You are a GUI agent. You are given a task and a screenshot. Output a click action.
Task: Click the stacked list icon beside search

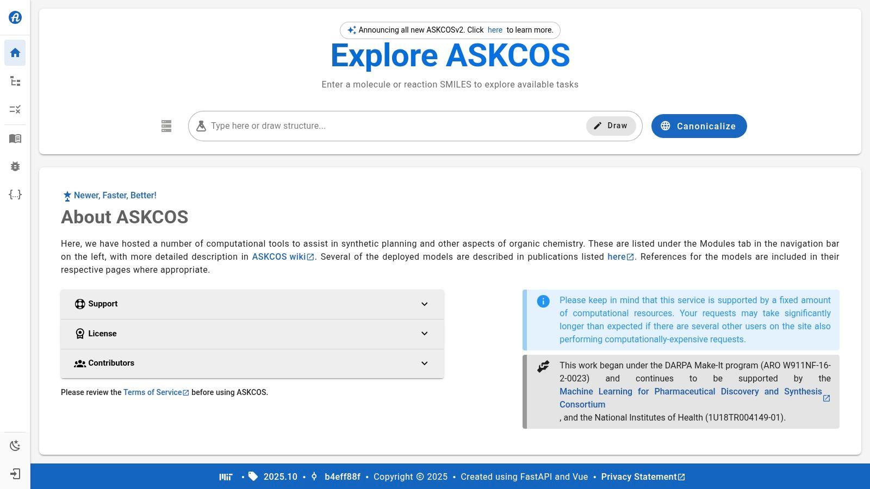(x=166, y=126)
